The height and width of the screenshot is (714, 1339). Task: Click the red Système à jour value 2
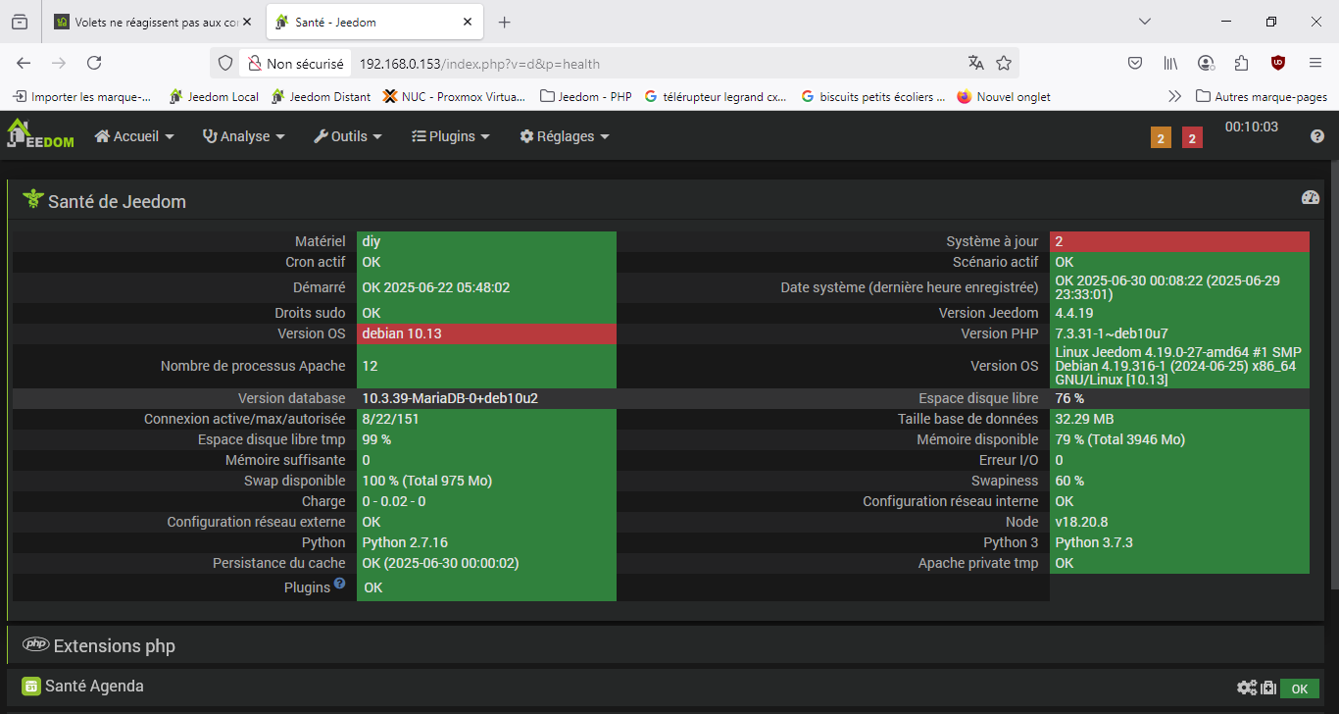pos(1179,241)
